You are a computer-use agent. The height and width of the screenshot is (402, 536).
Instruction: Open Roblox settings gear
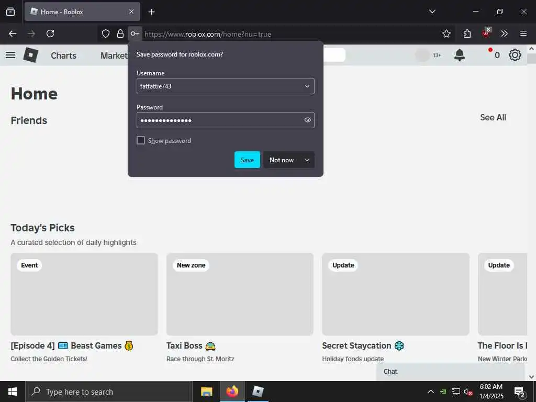(x=515, y=55)
